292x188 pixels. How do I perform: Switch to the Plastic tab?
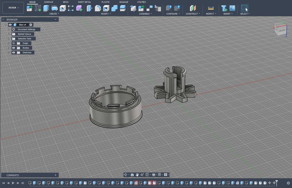pos(106,2)
